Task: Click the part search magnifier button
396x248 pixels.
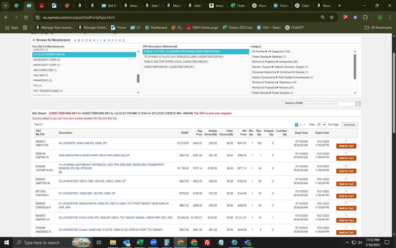Action: click(358, 104)
